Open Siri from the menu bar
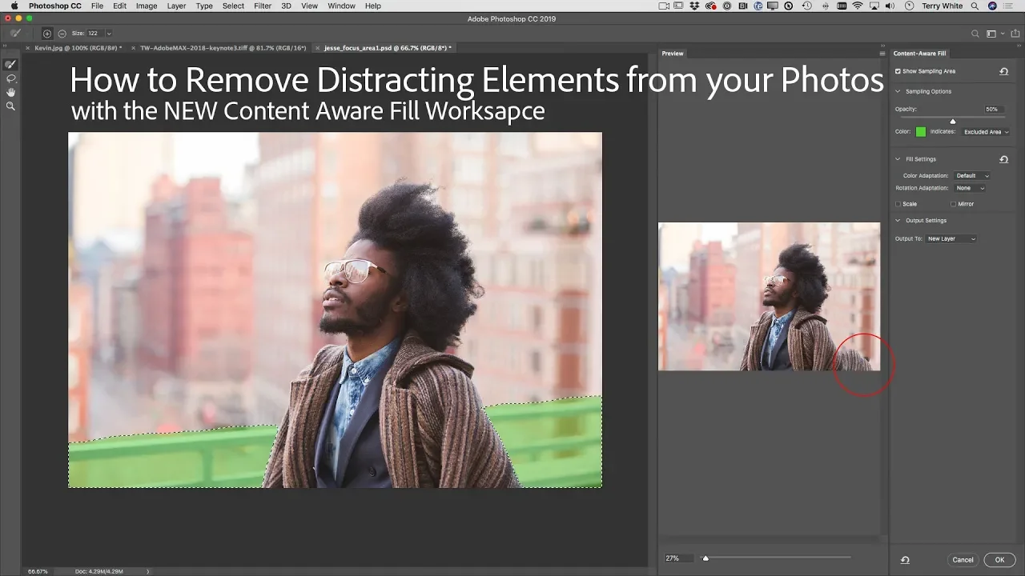Image resolution: width=1025 pixels, height=576 pixels. click(x=993, y=6)
